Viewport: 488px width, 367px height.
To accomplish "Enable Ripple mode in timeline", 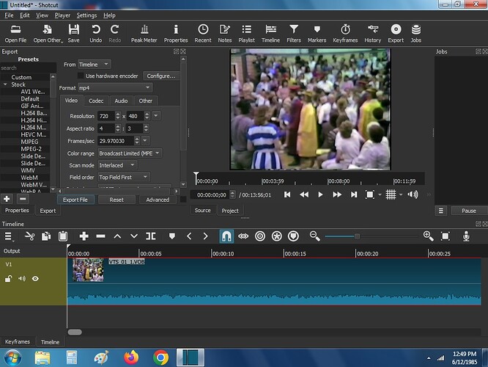I will (260, 236).
